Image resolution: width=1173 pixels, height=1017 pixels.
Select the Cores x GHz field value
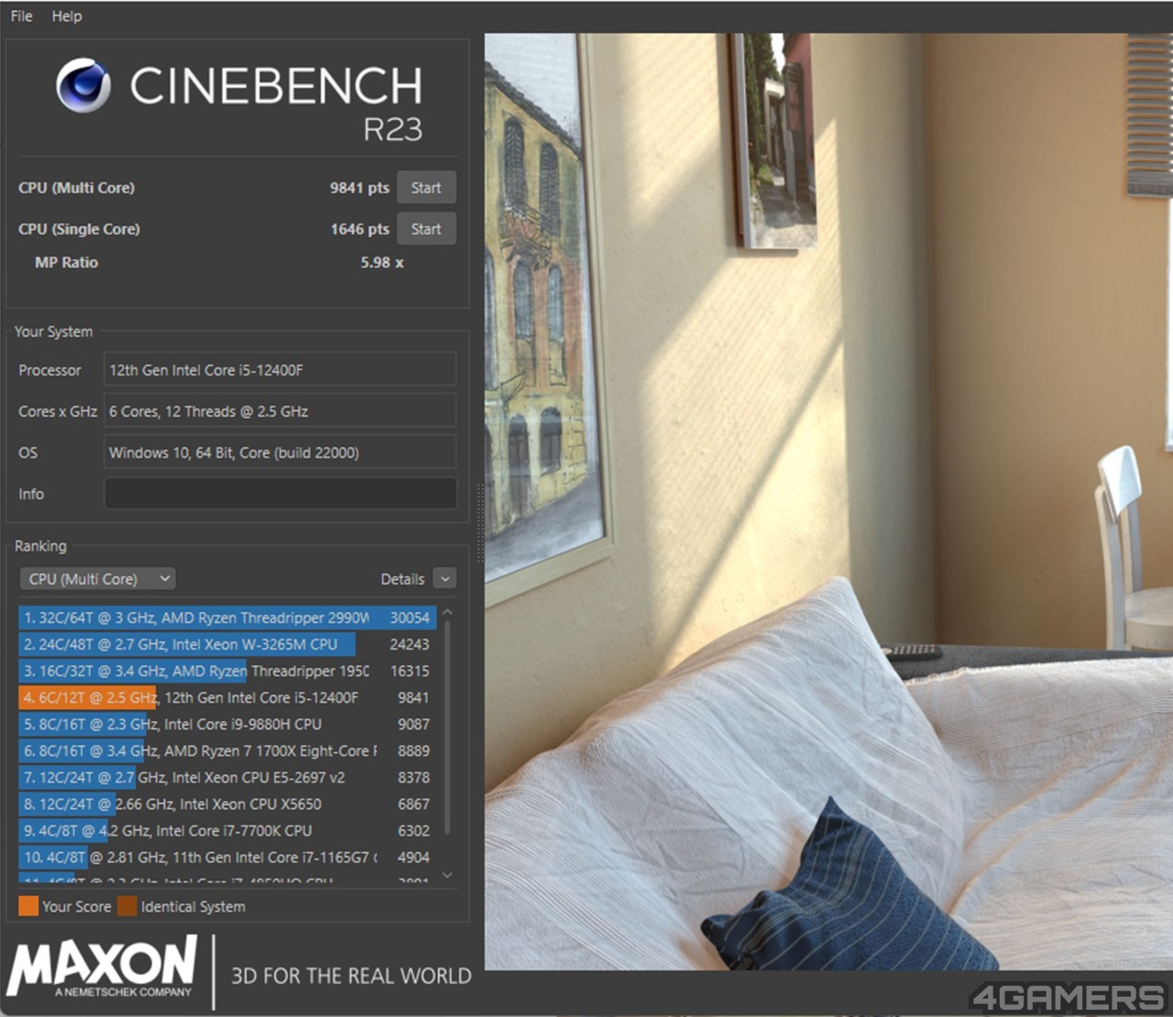pyautogui.click(x=280, y=411)
